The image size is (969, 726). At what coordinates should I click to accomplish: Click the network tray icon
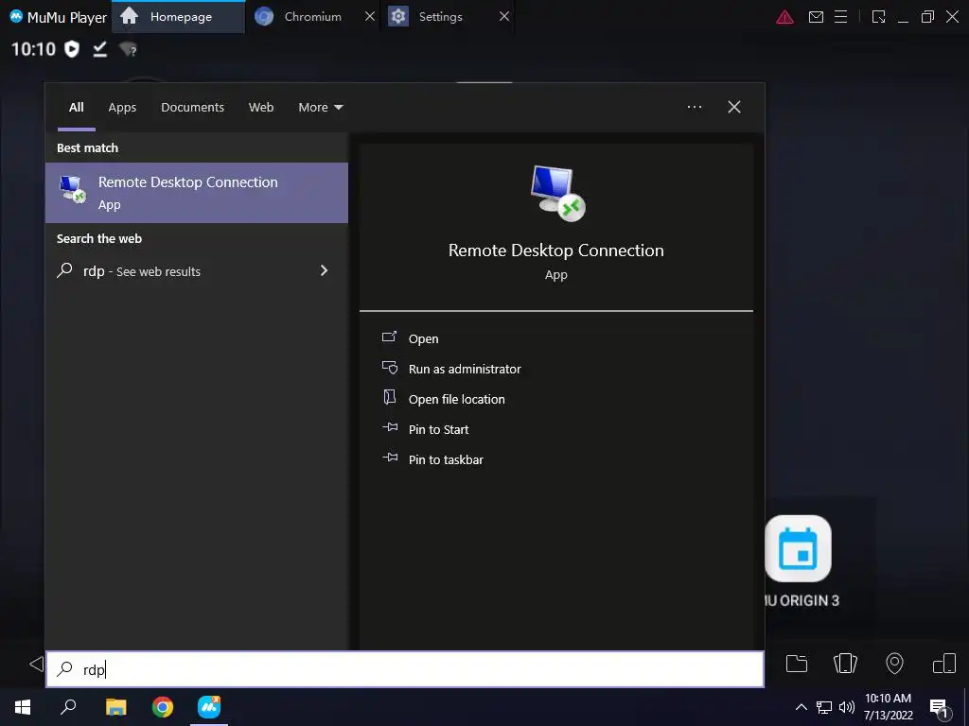pyautogui.click(x=824, y=707)
